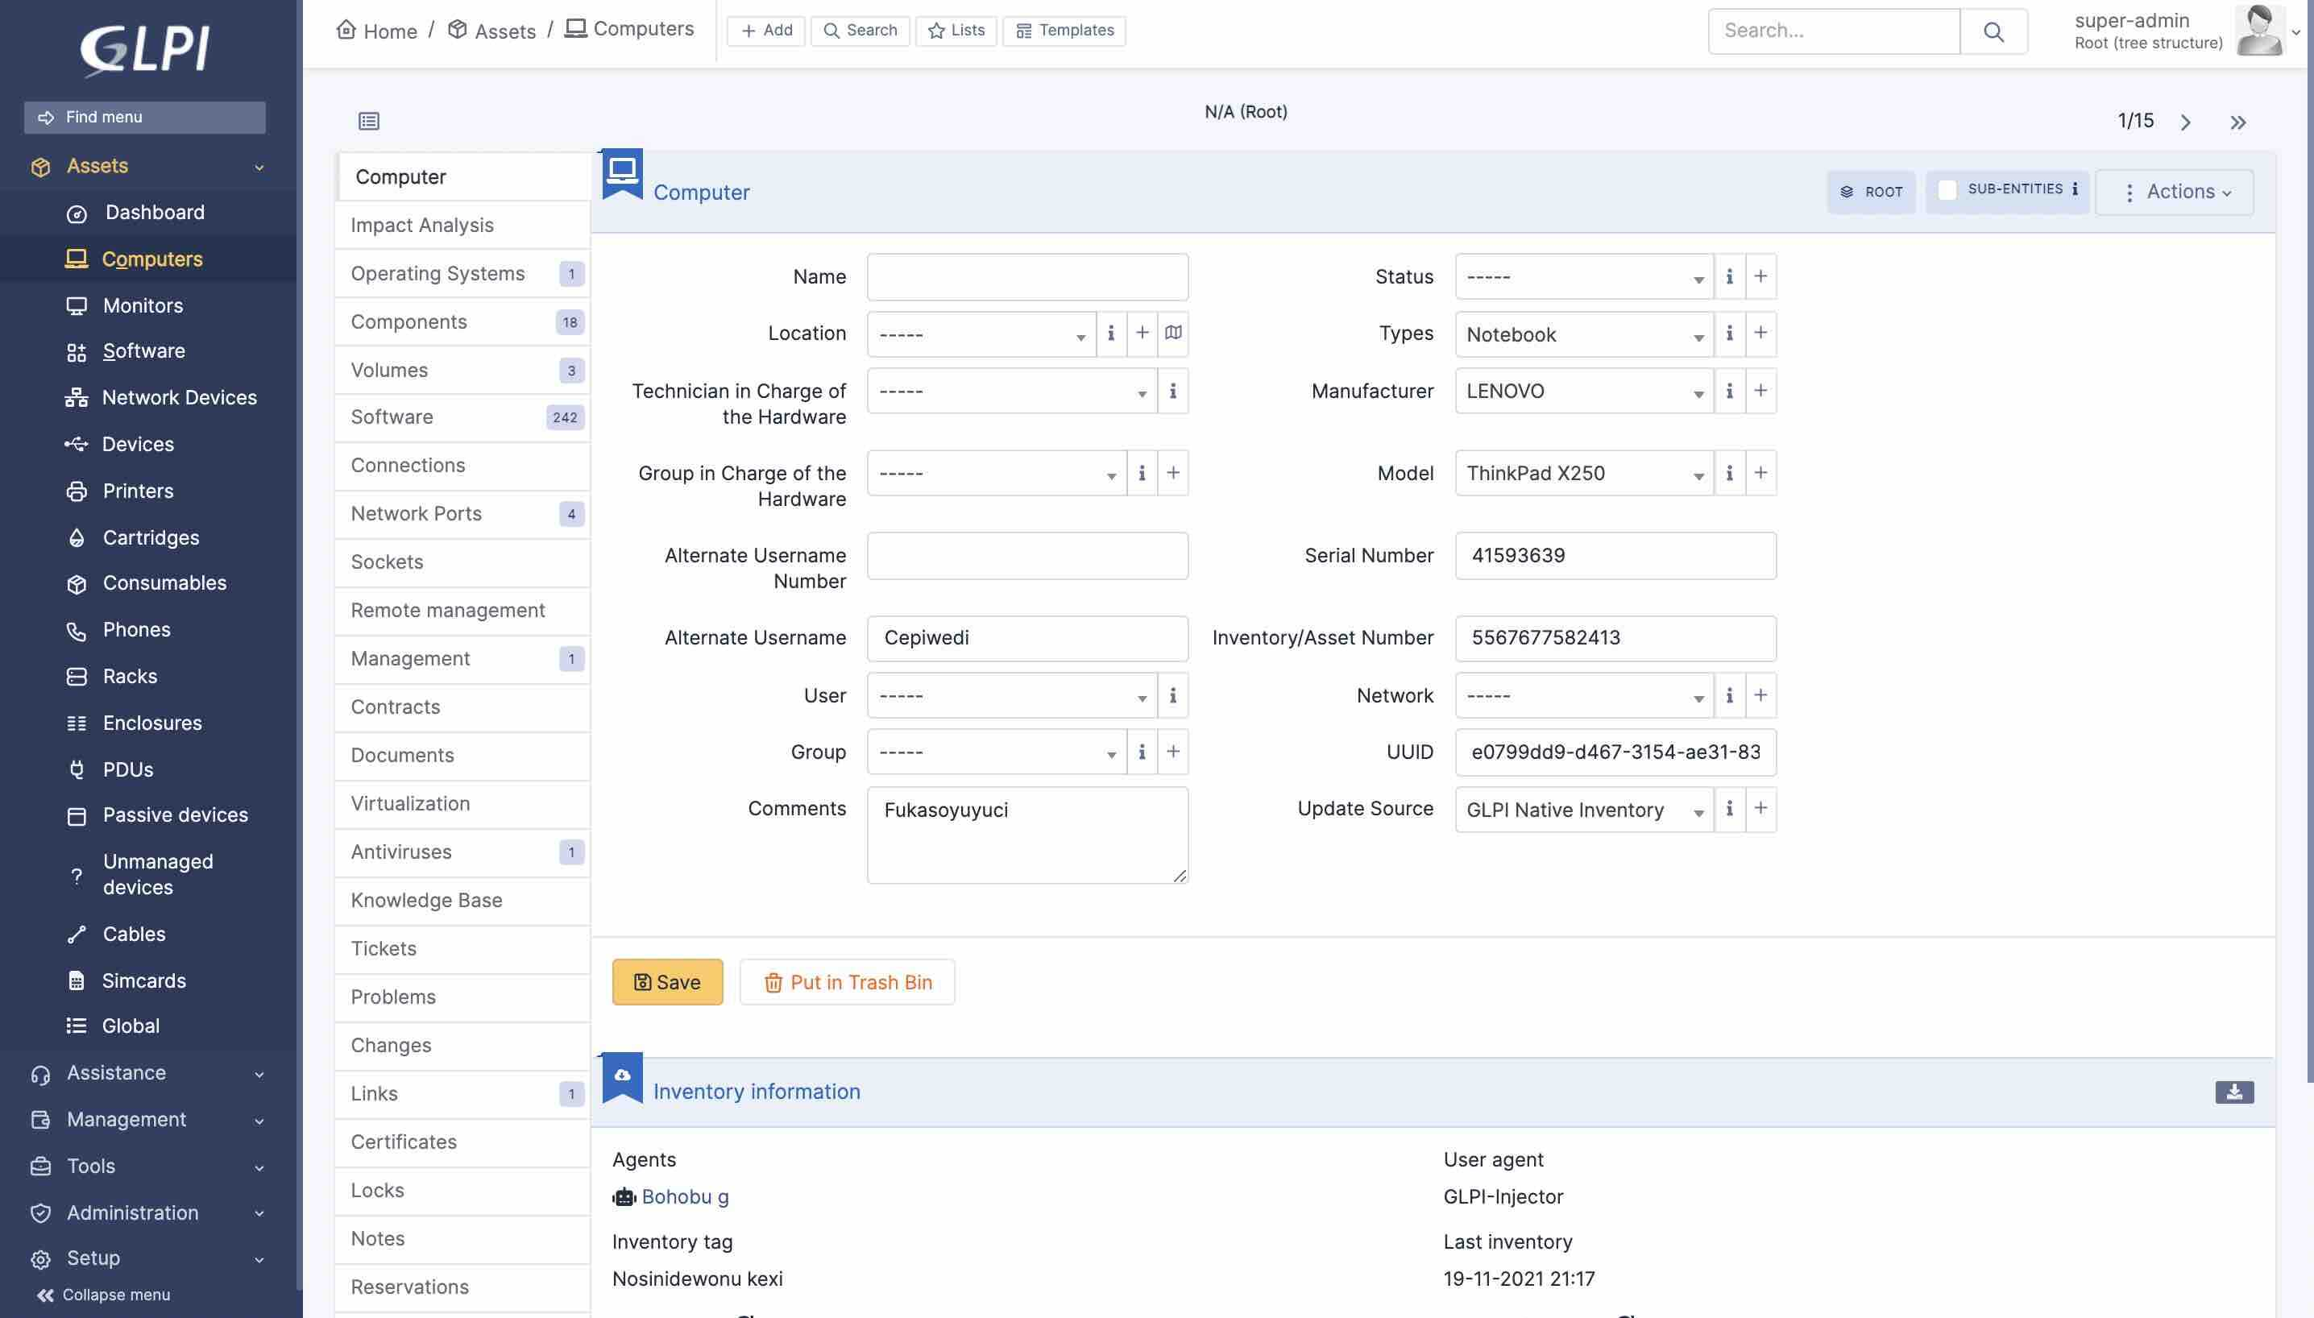Go to next computer record arrow
2314x1318 pixels.
[x=2185, y=122]
